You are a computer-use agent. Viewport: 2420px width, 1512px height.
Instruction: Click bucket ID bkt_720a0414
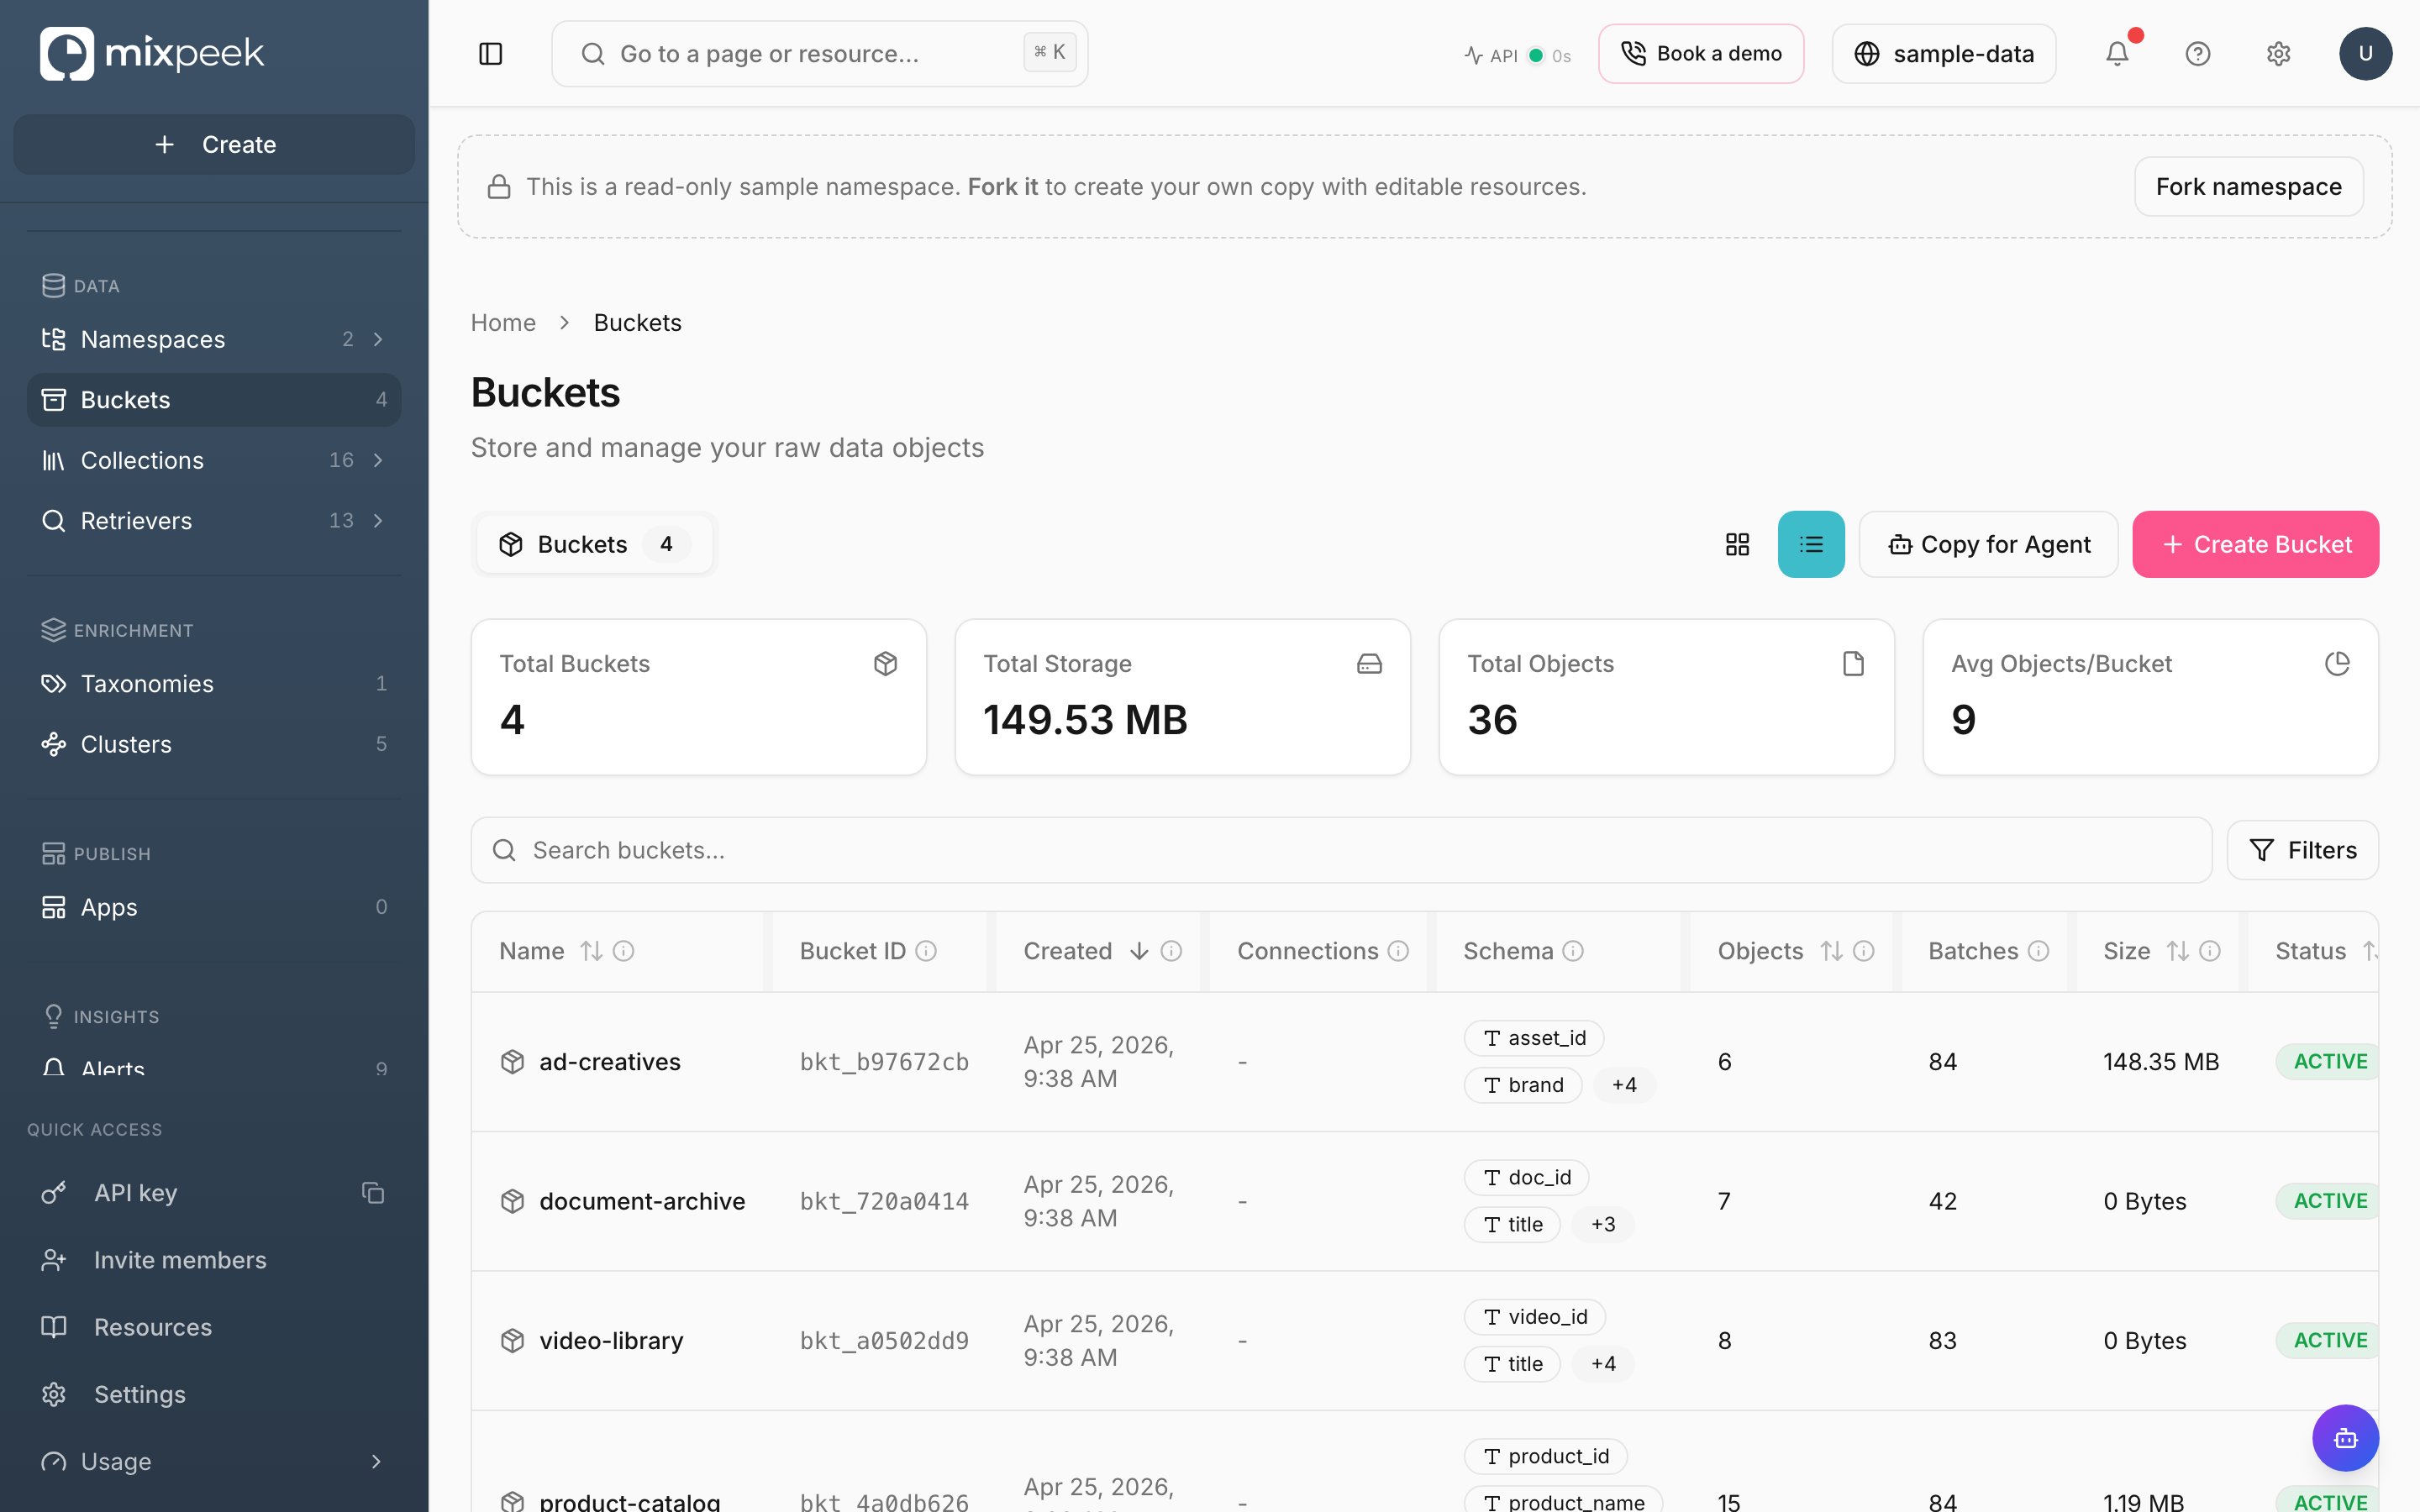[884, 1201]
